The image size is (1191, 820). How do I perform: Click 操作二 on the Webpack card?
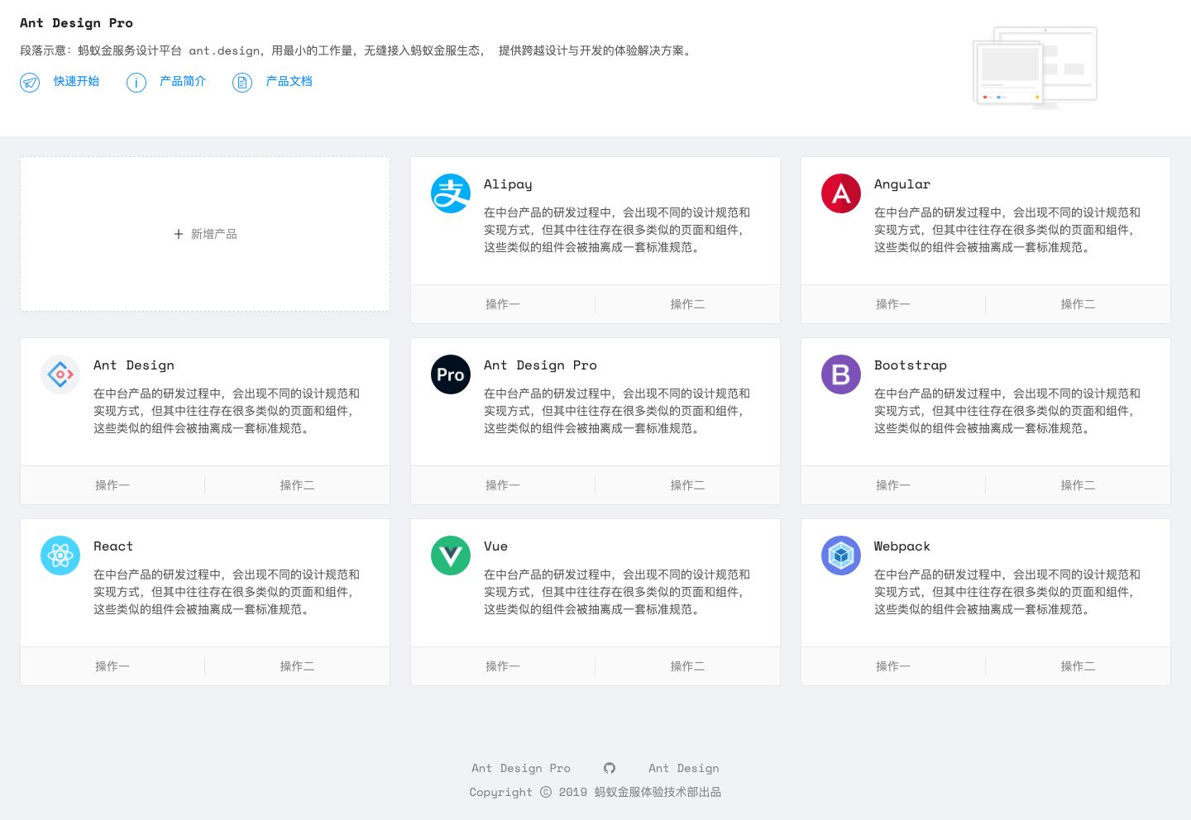coord(1079,666)
